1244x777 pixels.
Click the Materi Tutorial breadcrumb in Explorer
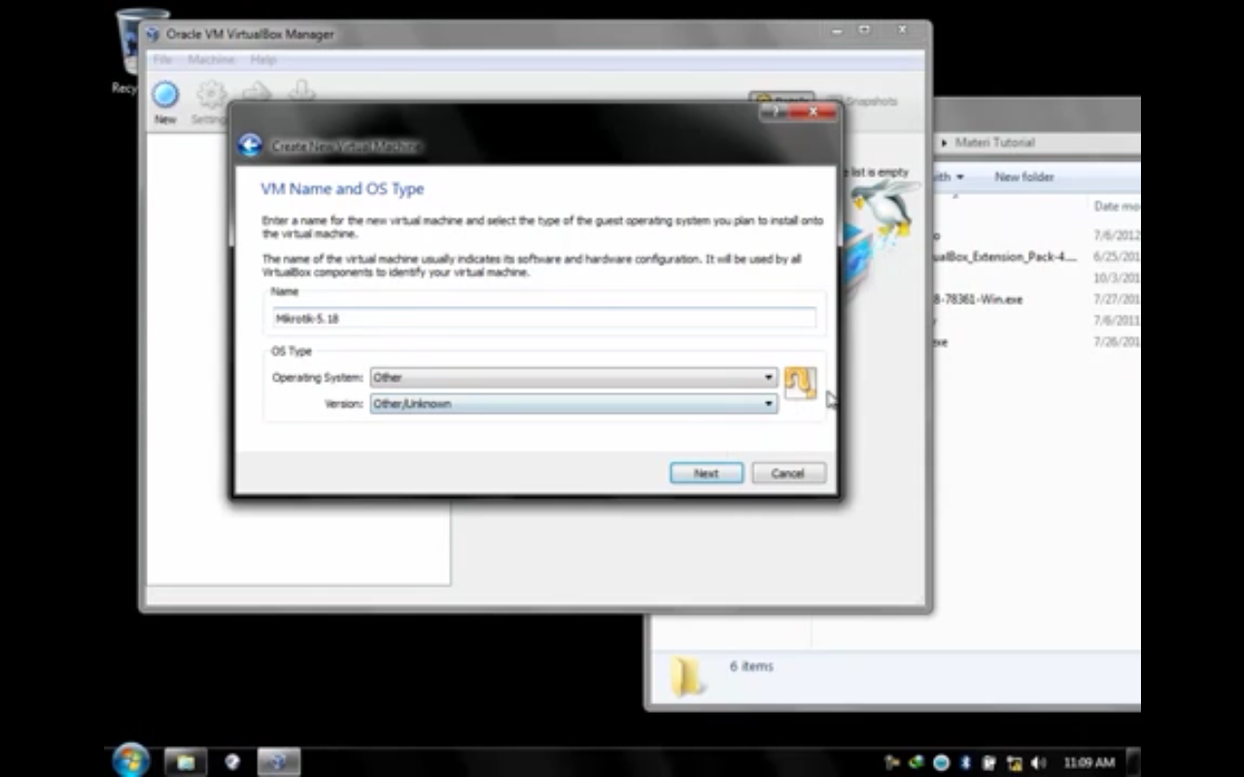click(995, 142)
